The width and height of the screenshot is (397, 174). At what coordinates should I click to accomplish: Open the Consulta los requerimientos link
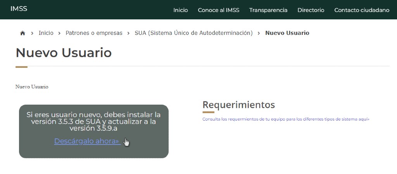(x=286, y=119)
